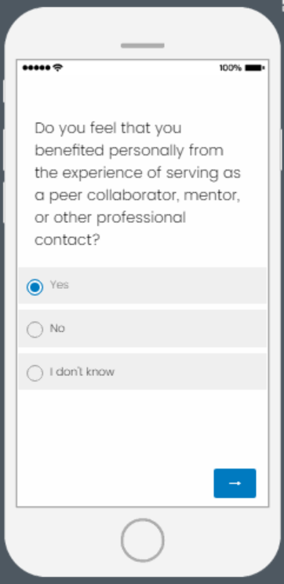Click the No answer row

tap(143, 329)
